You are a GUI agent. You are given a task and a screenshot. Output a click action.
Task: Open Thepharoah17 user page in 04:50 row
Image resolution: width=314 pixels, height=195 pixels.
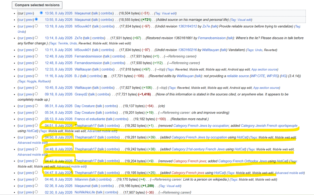click(x=86, y=137)
